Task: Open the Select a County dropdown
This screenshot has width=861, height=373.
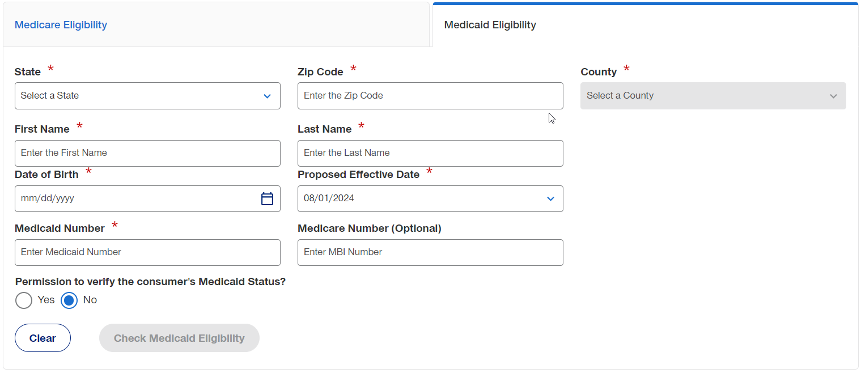Action: [713, 96]
